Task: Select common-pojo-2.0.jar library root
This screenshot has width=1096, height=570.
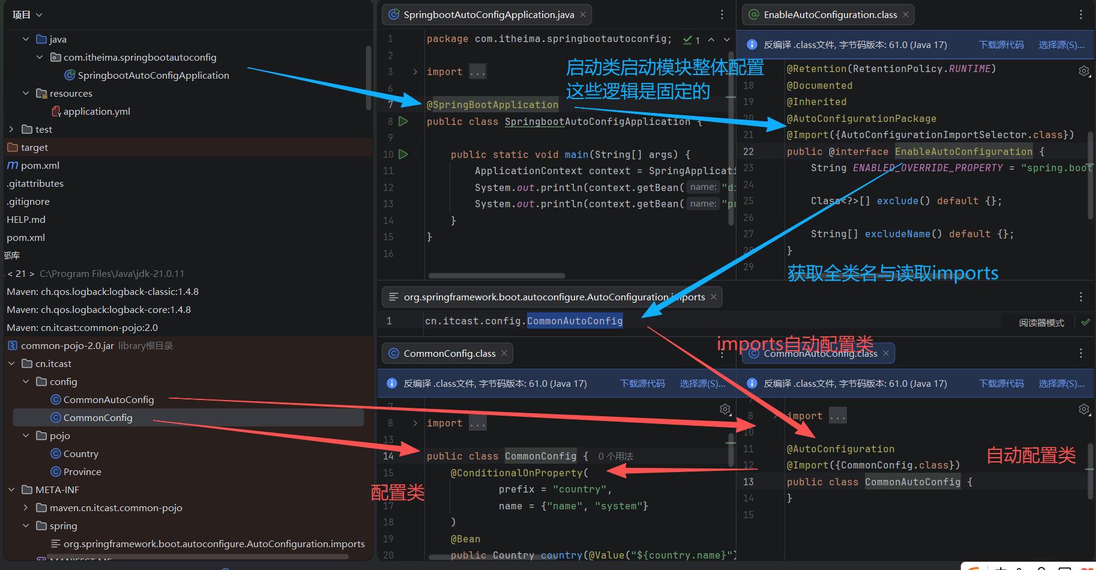Action: pyautogui.click(x=90, y=345)
